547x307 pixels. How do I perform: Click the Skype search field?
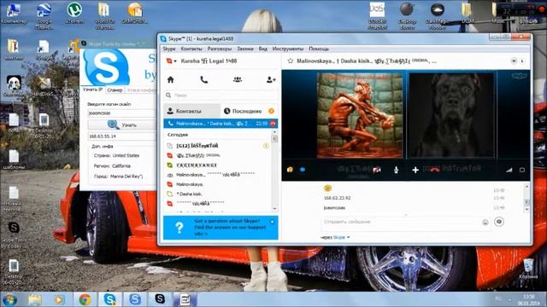(221, 95)
